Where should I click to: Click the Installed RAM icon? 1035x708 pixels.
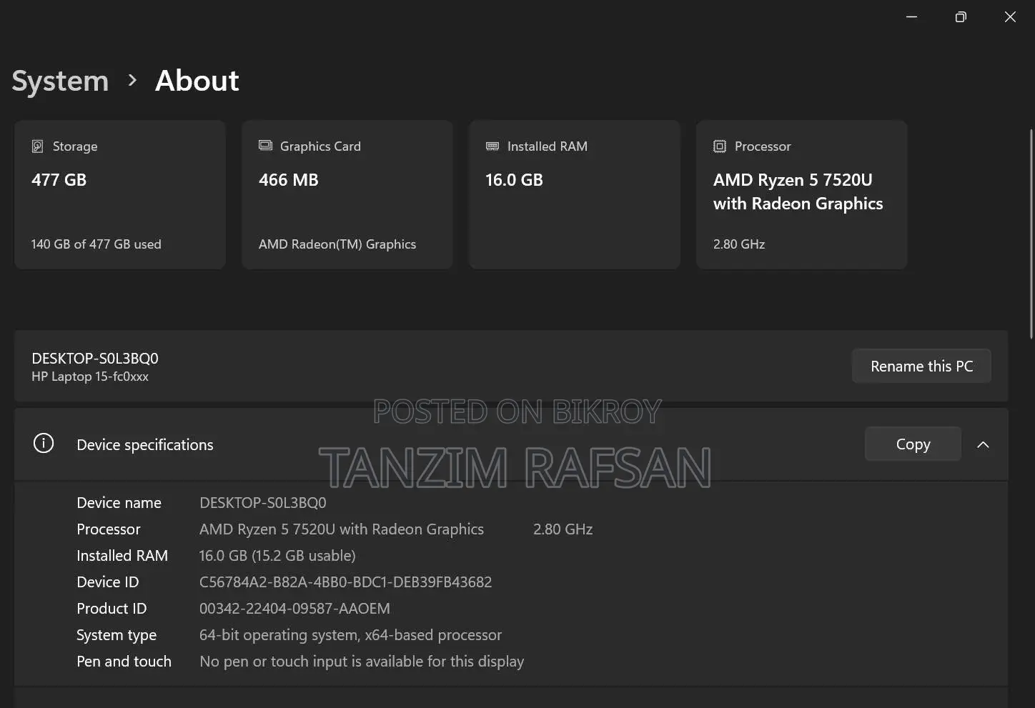tap(492, 146)
